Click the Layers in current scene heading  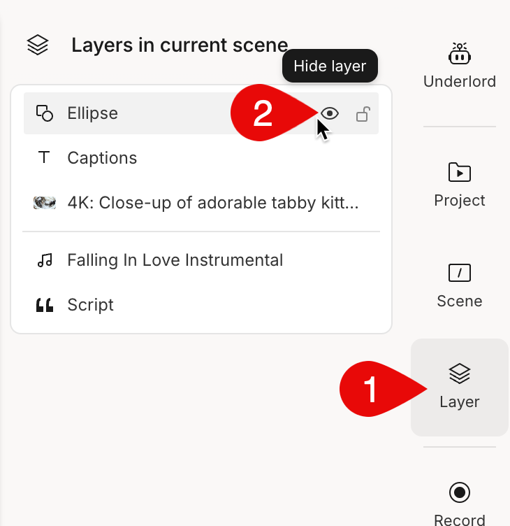pos(180,45)
